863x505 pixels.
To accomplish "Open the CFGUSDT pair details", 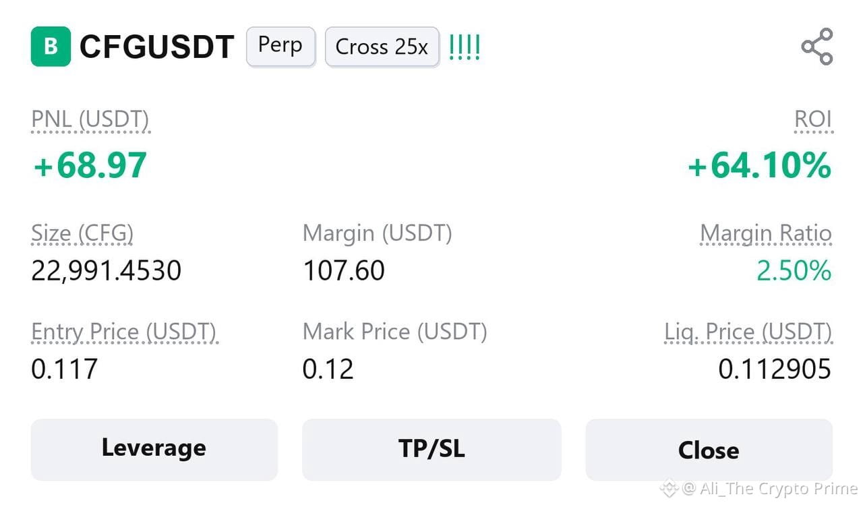I will (x=156, y=47).
